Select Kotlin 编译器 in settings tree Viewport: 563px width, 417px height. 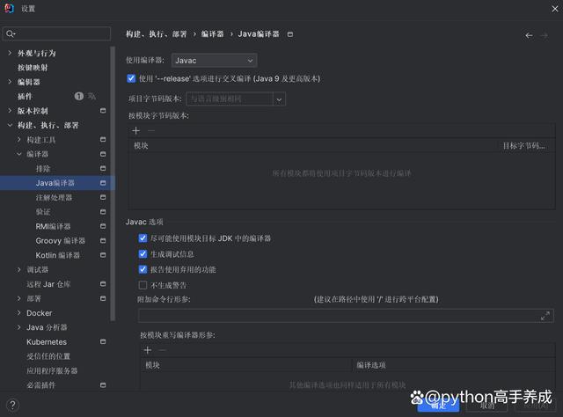click(x=58, y=255)
